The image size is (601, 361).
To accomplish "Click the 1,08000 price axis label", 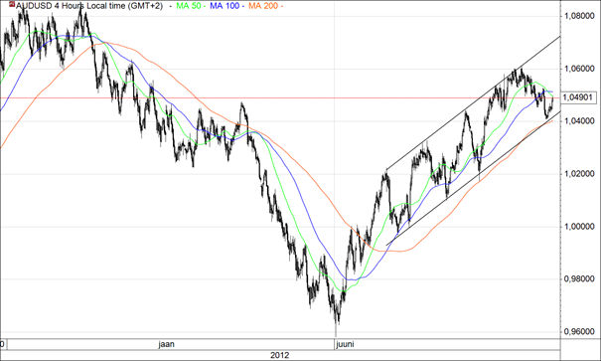I will [x=579, y=16].
